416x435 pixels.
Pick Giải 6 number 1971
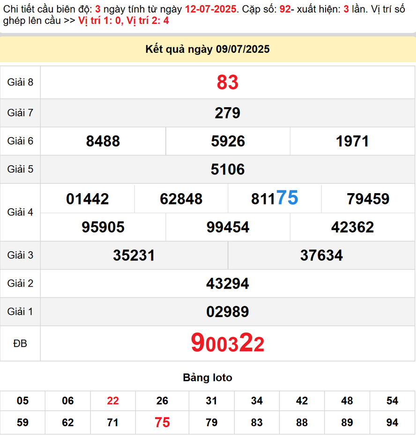click(352, 141)
